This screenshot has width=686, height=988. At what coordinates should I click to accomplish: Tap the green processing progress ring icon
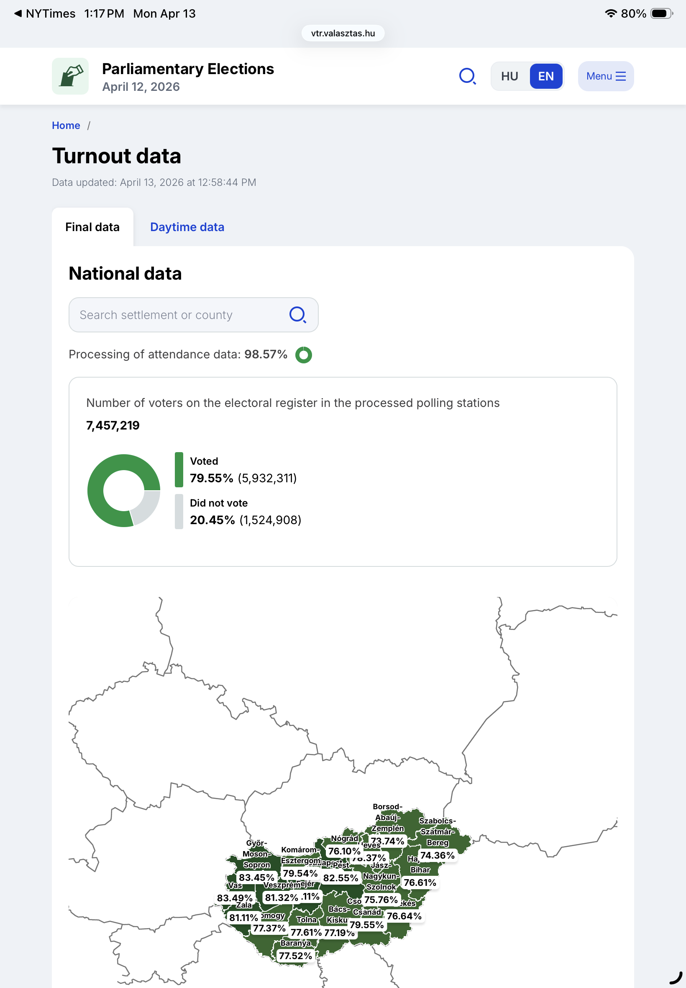point(303,355)
